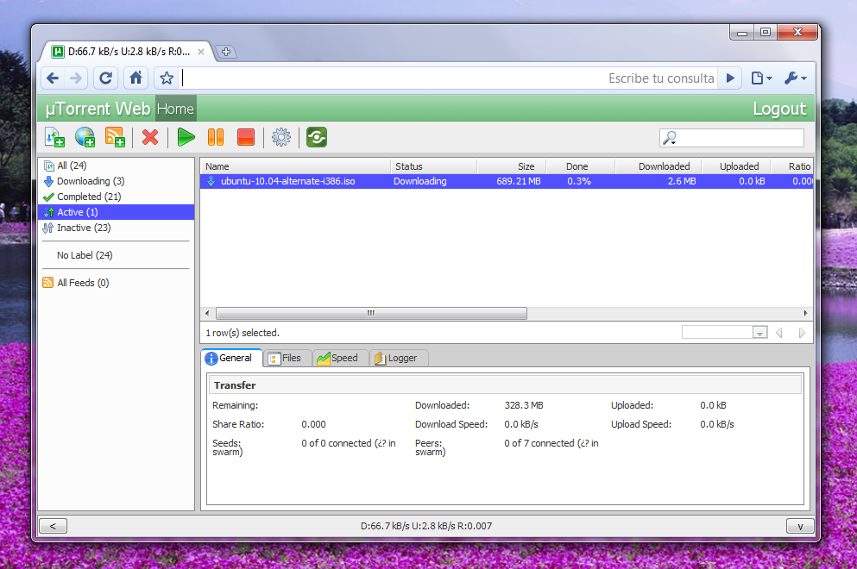Screen dimensions: 857x569
Task: Sort by Uploaded column header
Action: pyautogui.click(x=736, y=166)
